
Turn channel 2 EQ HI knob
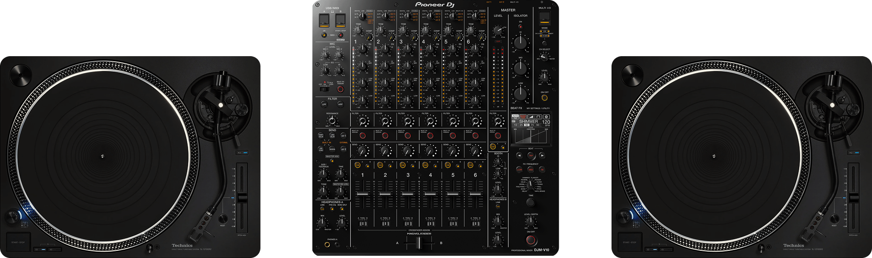coord(385,49)
